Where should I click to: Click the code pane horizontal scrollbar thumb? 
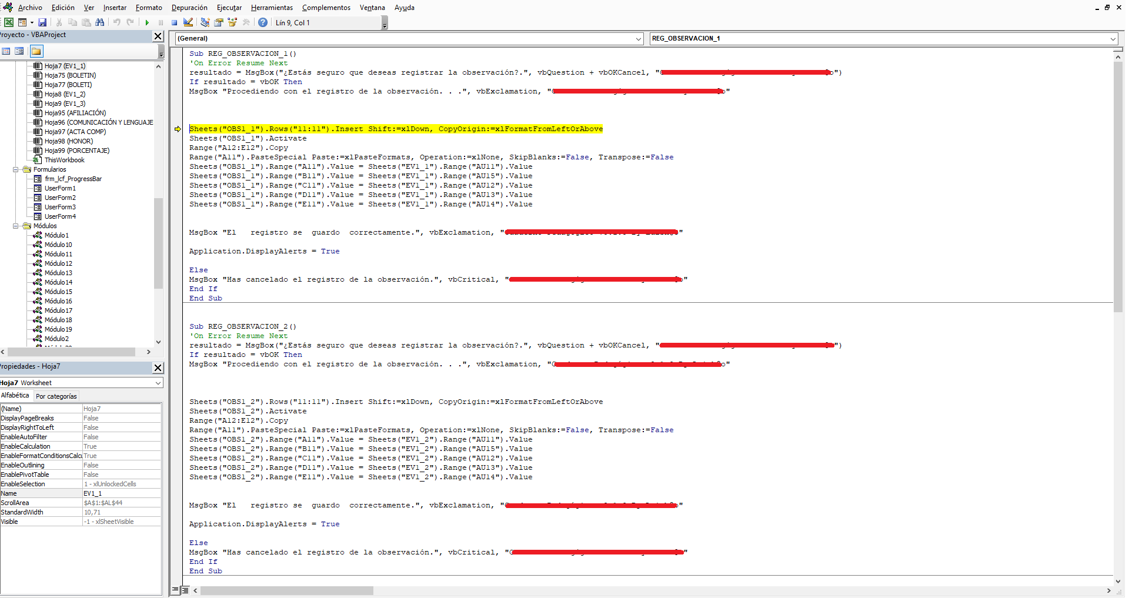pyautogui.click(x=286, y=590)
